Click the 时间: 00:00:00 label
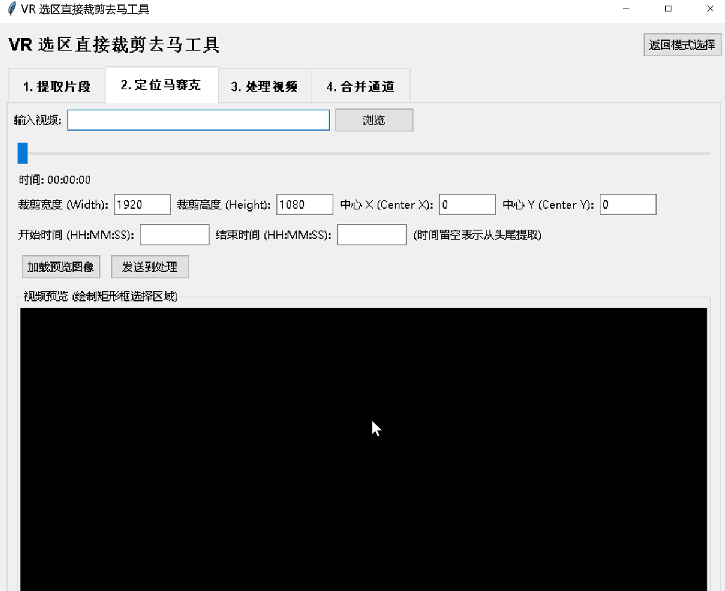 point(55,180)
